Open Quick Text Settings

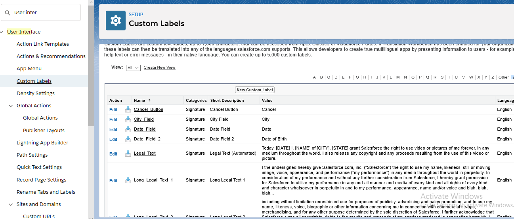coord(39,167)
